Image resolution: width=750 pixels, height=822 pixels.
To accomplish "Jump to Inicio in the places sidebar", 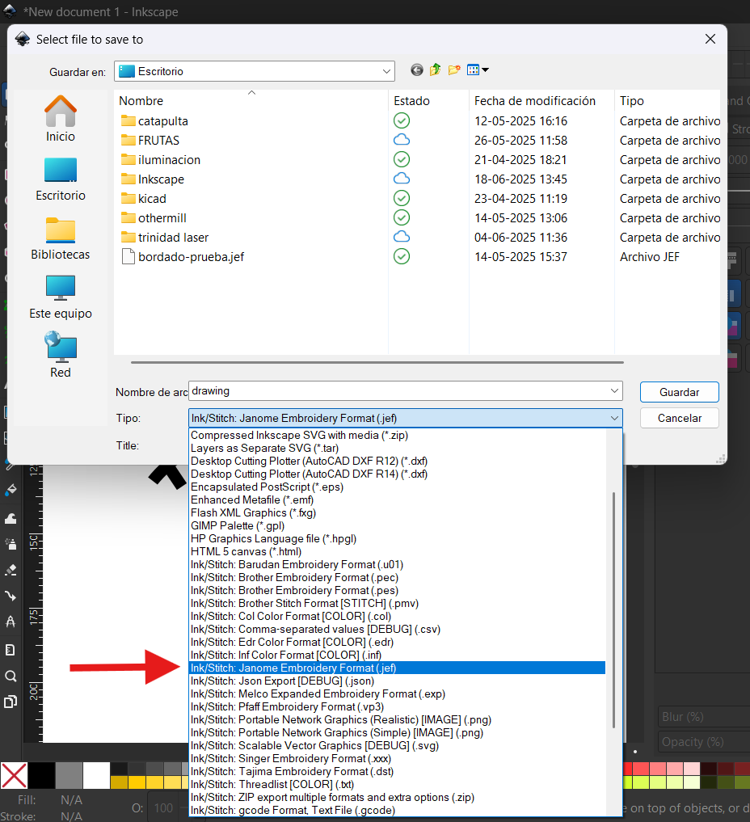I will coord(61,119).
